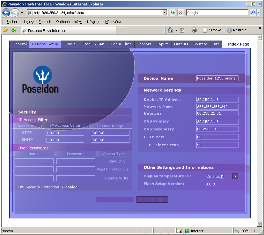Screen dimensions: 264x235
Task: Select the Poseidon Flash Interface browser tab
Action: point(69,31)
